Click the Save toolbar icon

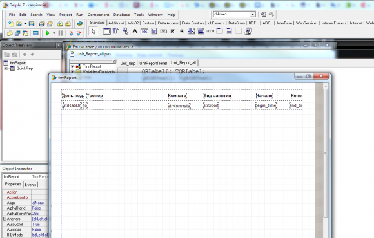point(32,24)
